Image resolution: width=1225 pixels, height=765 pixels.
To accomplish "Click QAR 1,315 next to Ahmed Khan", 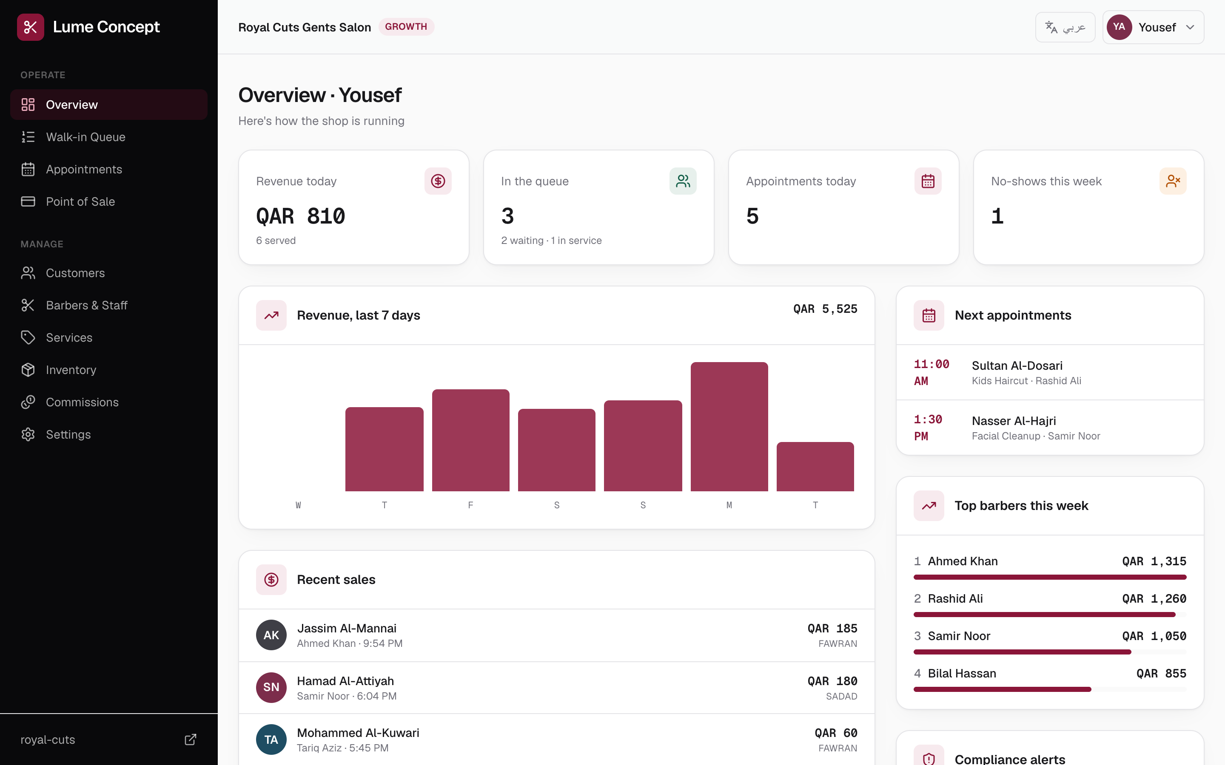I will pos(1154,561).
